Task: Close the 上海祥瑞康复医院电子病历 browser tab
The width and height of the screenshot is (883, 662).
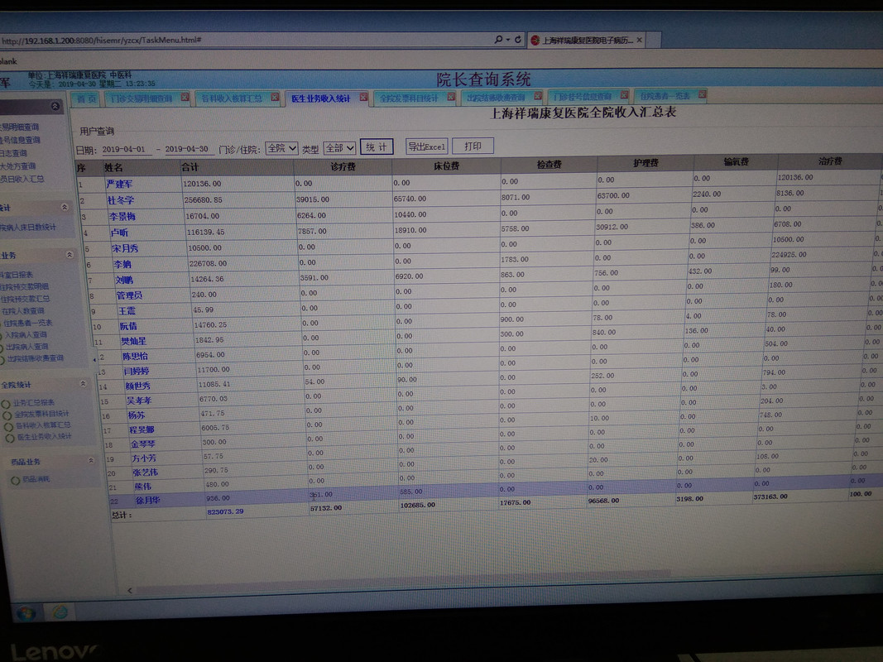Action: coord(639,40)
